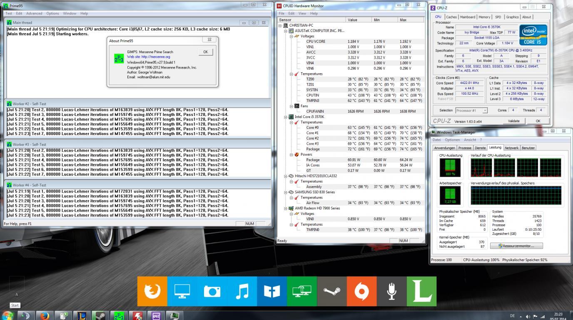The height and width of the screenshot is (320, 573).
Task: Switch to CPU-Z in the taskbar
Action: point(157,315)
